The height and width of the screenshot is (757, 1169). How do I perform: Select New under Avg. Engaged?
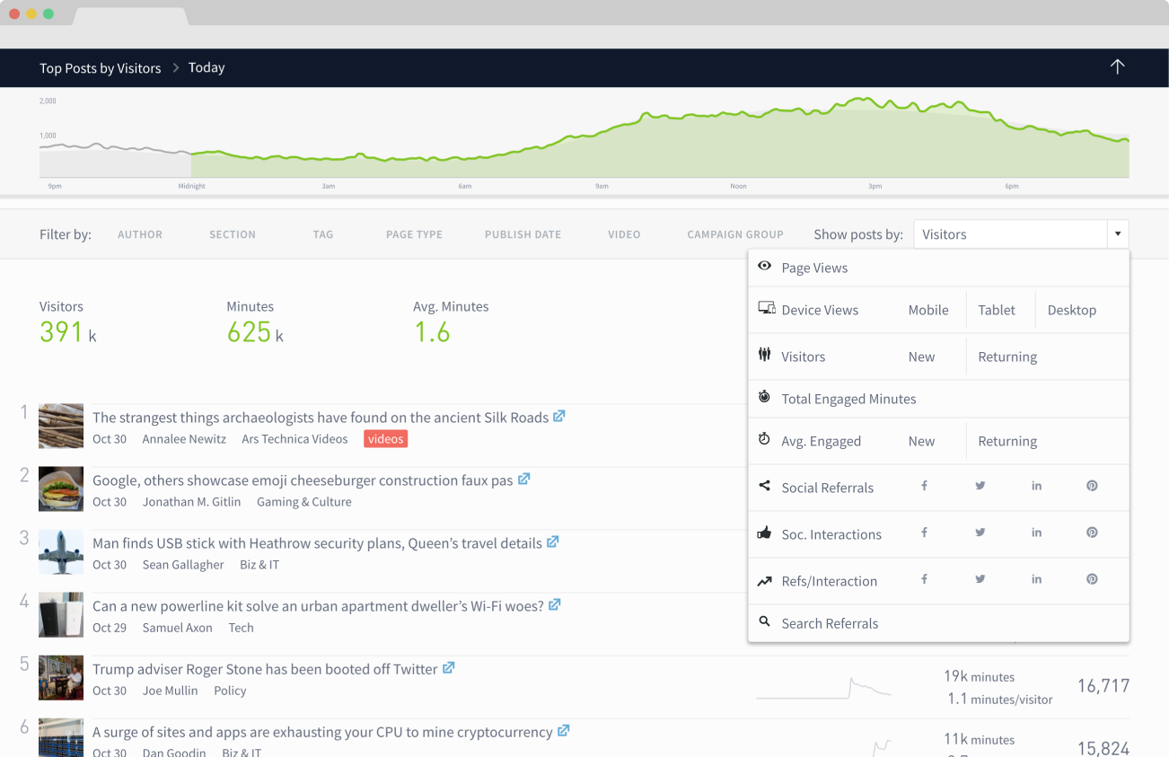coord(921,441)
